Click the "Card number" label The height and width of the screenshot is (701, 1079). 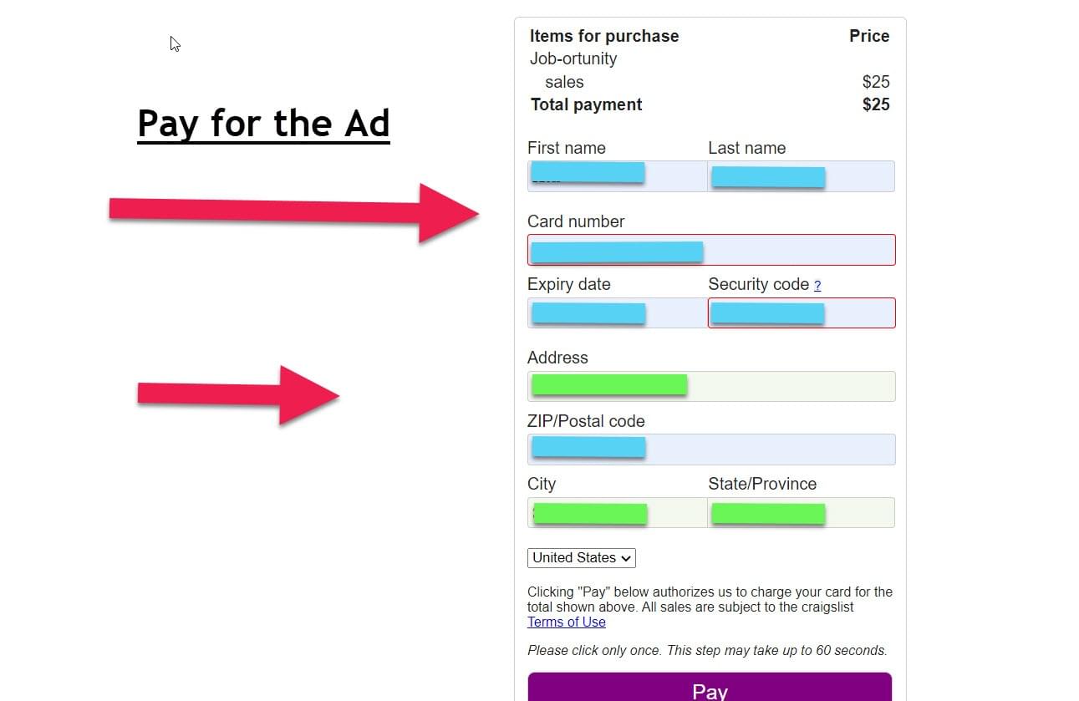pos(576,221)
